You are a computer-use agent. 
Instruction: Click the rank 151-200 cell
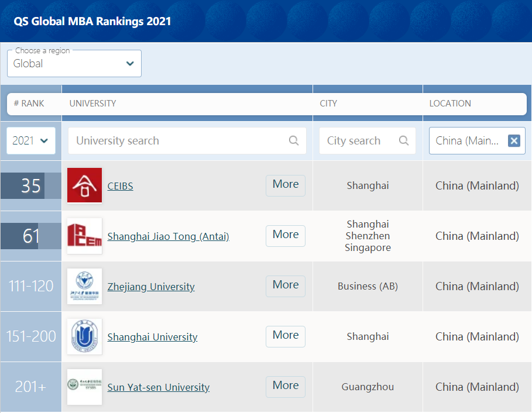tap(31, 336)
